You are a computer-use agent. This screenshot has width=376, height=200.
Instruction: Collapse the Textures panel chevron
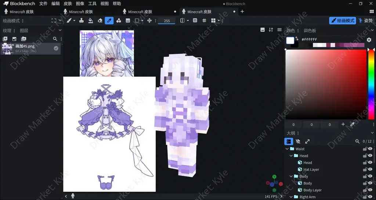coord(60,30)
